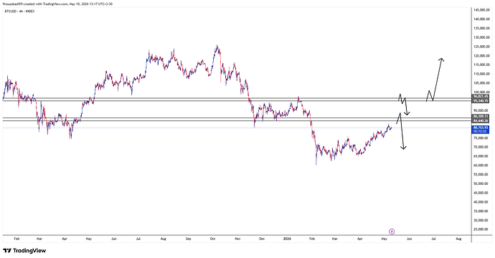Screen dimensions: 495x258
Task: Click the 145,000.00 price axis label
Action: pos(481,10)
